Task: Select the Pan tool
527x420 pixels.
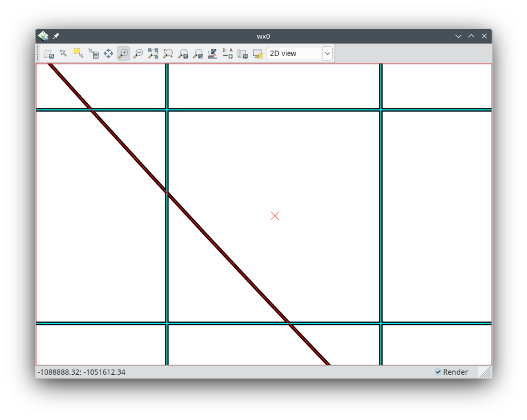Action: (x=108, y=54)
